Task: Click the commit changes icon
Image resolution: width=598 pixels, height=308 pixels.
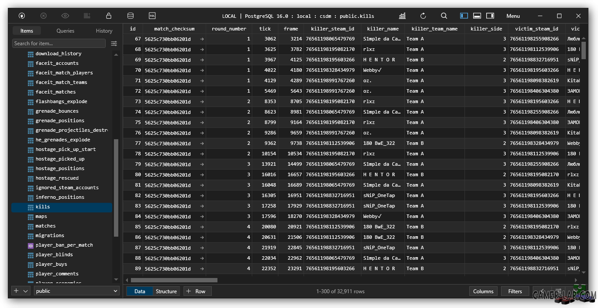Action: coord(87,16)
